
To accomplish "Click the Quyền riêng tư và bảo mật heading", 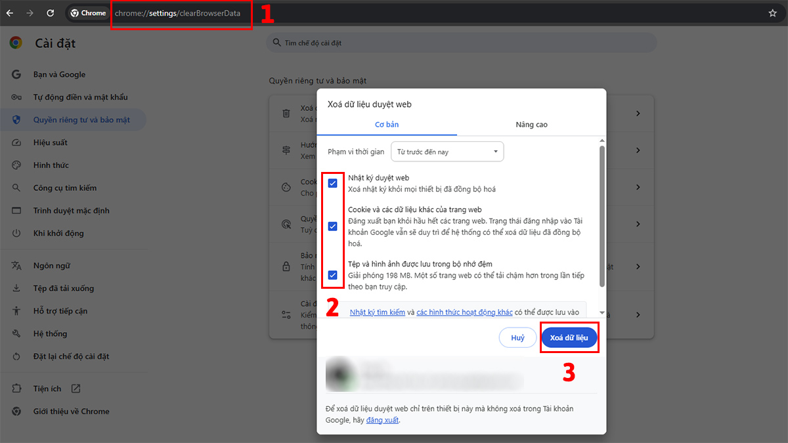I will (318, 81).
